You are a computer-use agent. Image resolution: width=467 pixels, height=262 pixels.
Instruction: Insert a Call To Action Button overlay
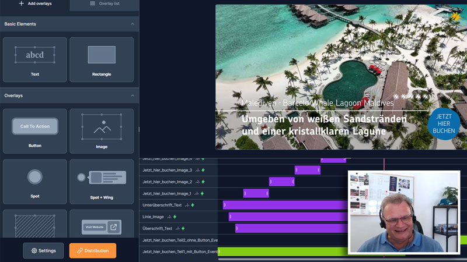pos(35,130)
